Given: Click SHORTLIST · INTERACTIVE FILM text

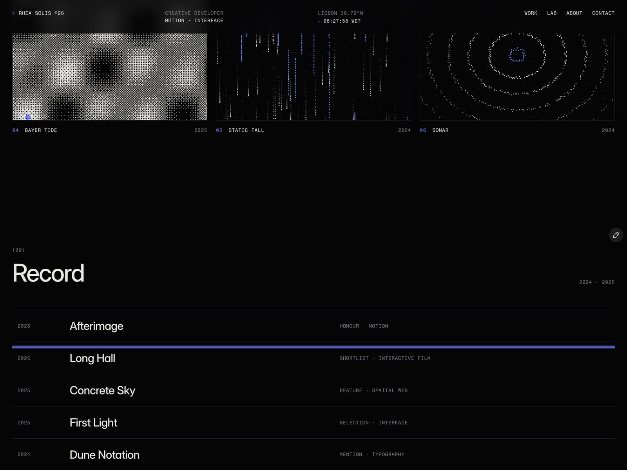Looking at the screenshot, I should point(385,358).
